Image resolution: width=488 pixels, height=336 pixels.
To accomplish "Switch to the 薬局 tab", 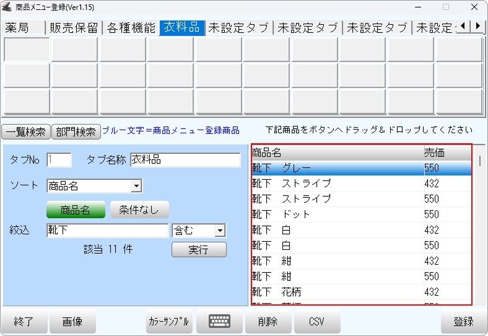I will (x=24, y=27).
